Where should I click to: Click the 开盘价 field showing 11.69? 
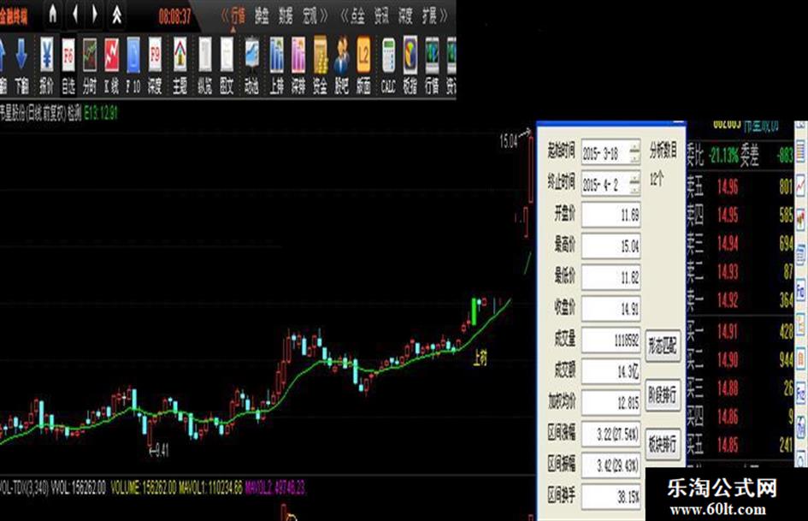pos(611,215)
